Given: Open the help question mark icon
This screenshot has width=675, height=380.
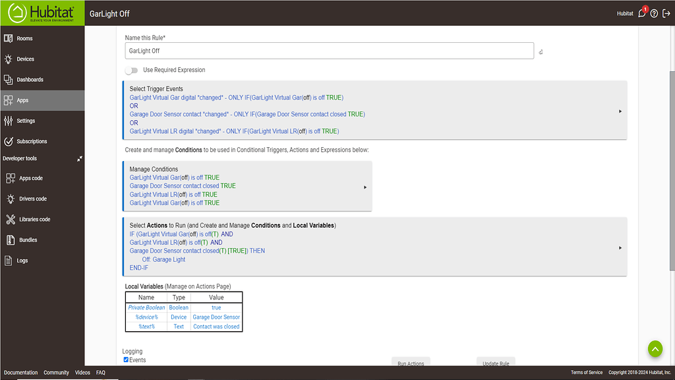Looking at the screenshot, I should coord(654,13).
